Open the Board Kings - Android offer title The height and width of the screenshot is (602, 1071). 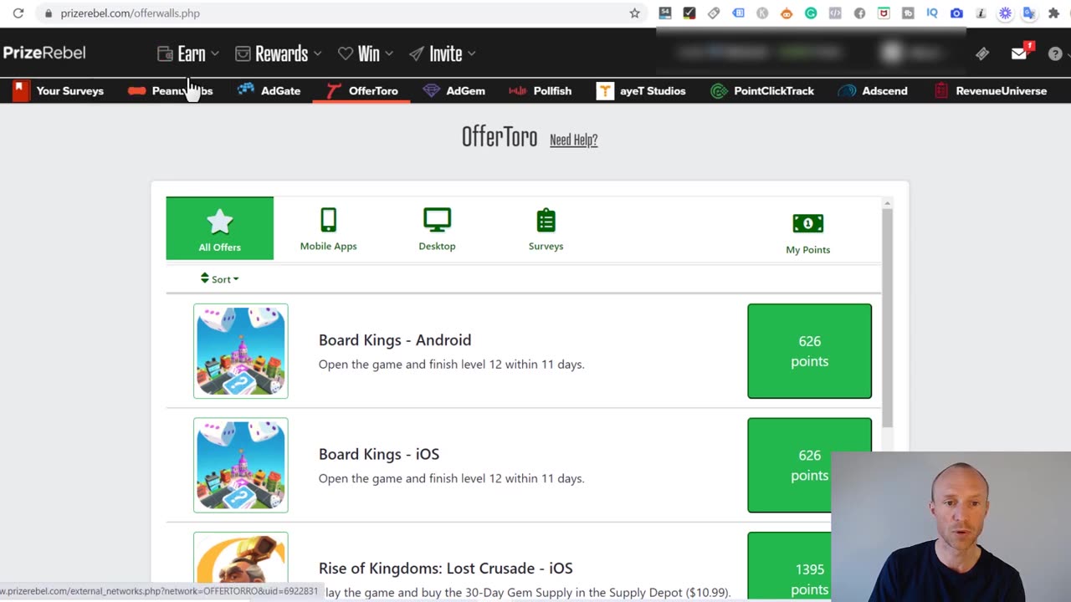pyautogui.click(x=395, y=340)
